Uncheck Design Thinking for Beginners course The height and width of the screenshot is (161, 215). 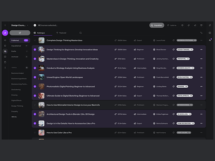point(35,50)
